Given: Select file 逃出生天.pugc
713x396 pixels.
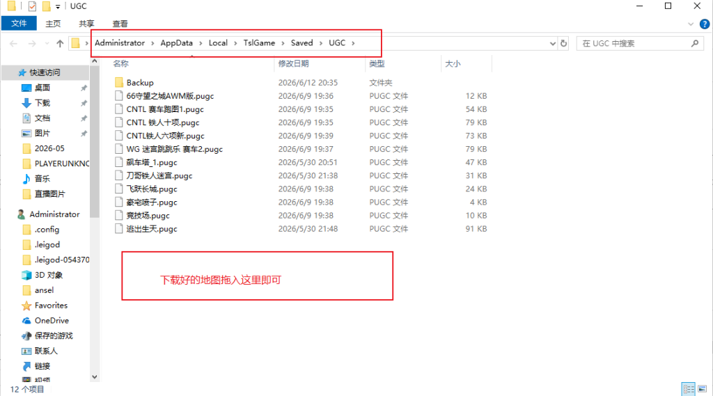Looking at the screenshot, I should click(152, 229).
